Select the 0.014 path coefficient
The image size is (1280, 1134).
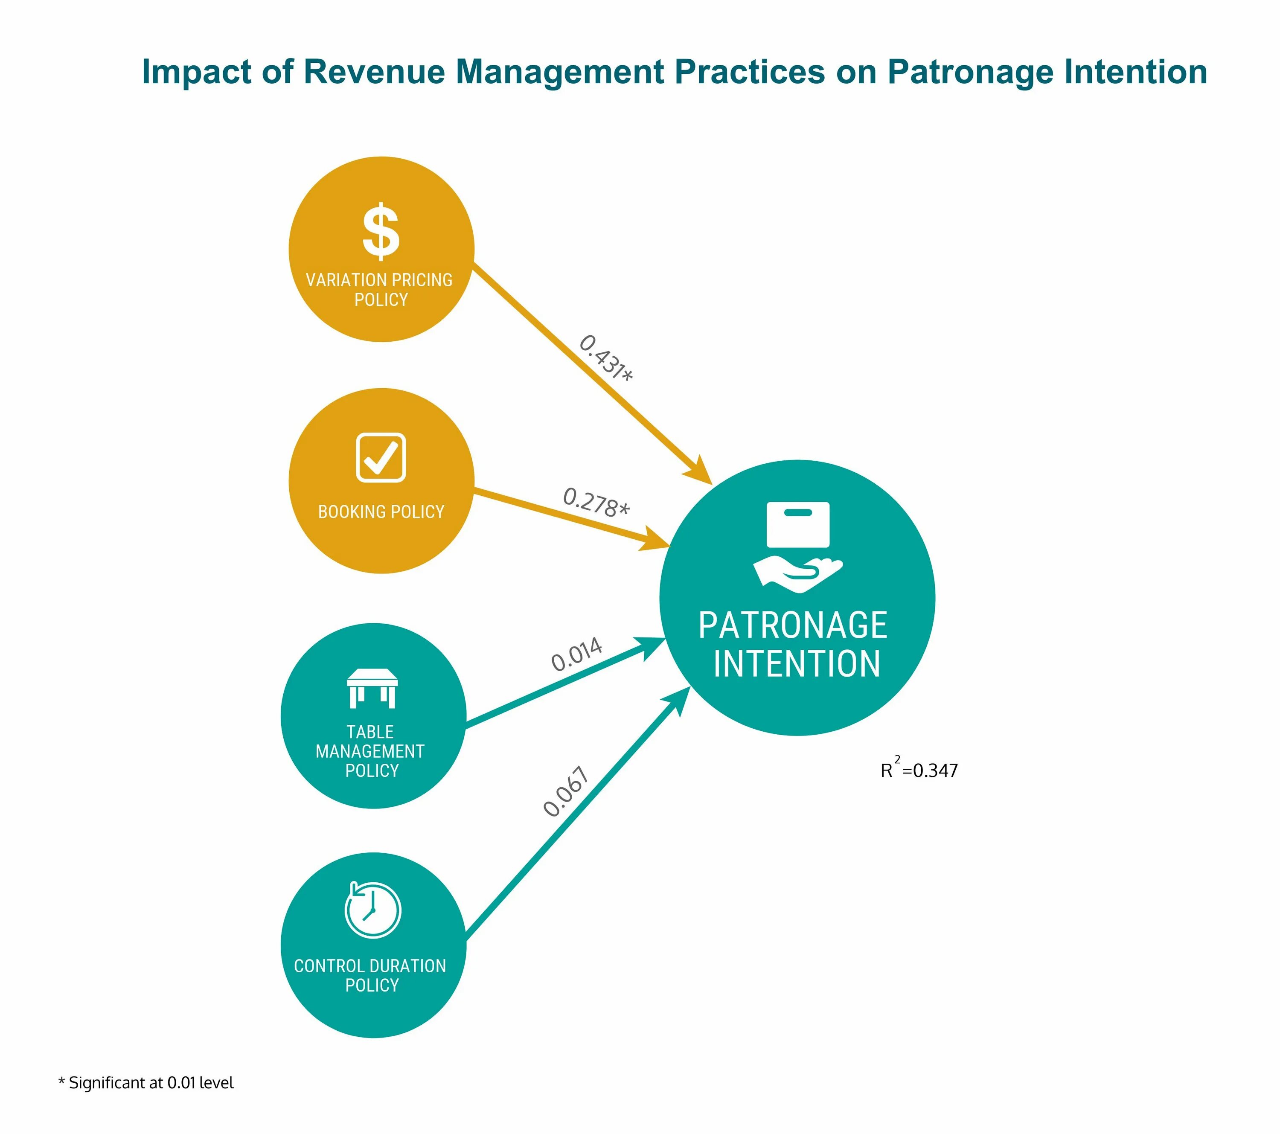click(576, 654)
